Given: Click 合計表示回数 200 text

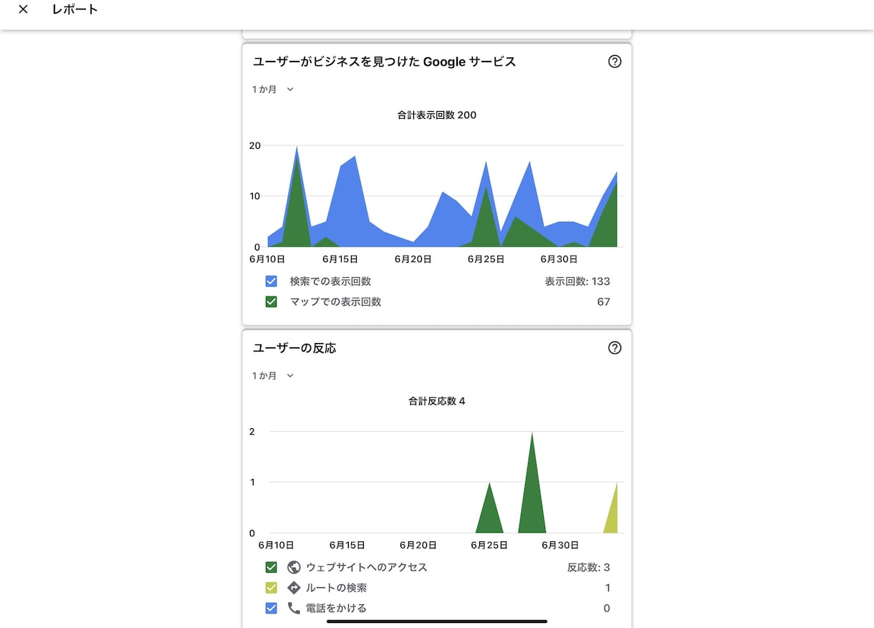Looking at the screenshot, I should pyautogui.click(x=437, y=115).
